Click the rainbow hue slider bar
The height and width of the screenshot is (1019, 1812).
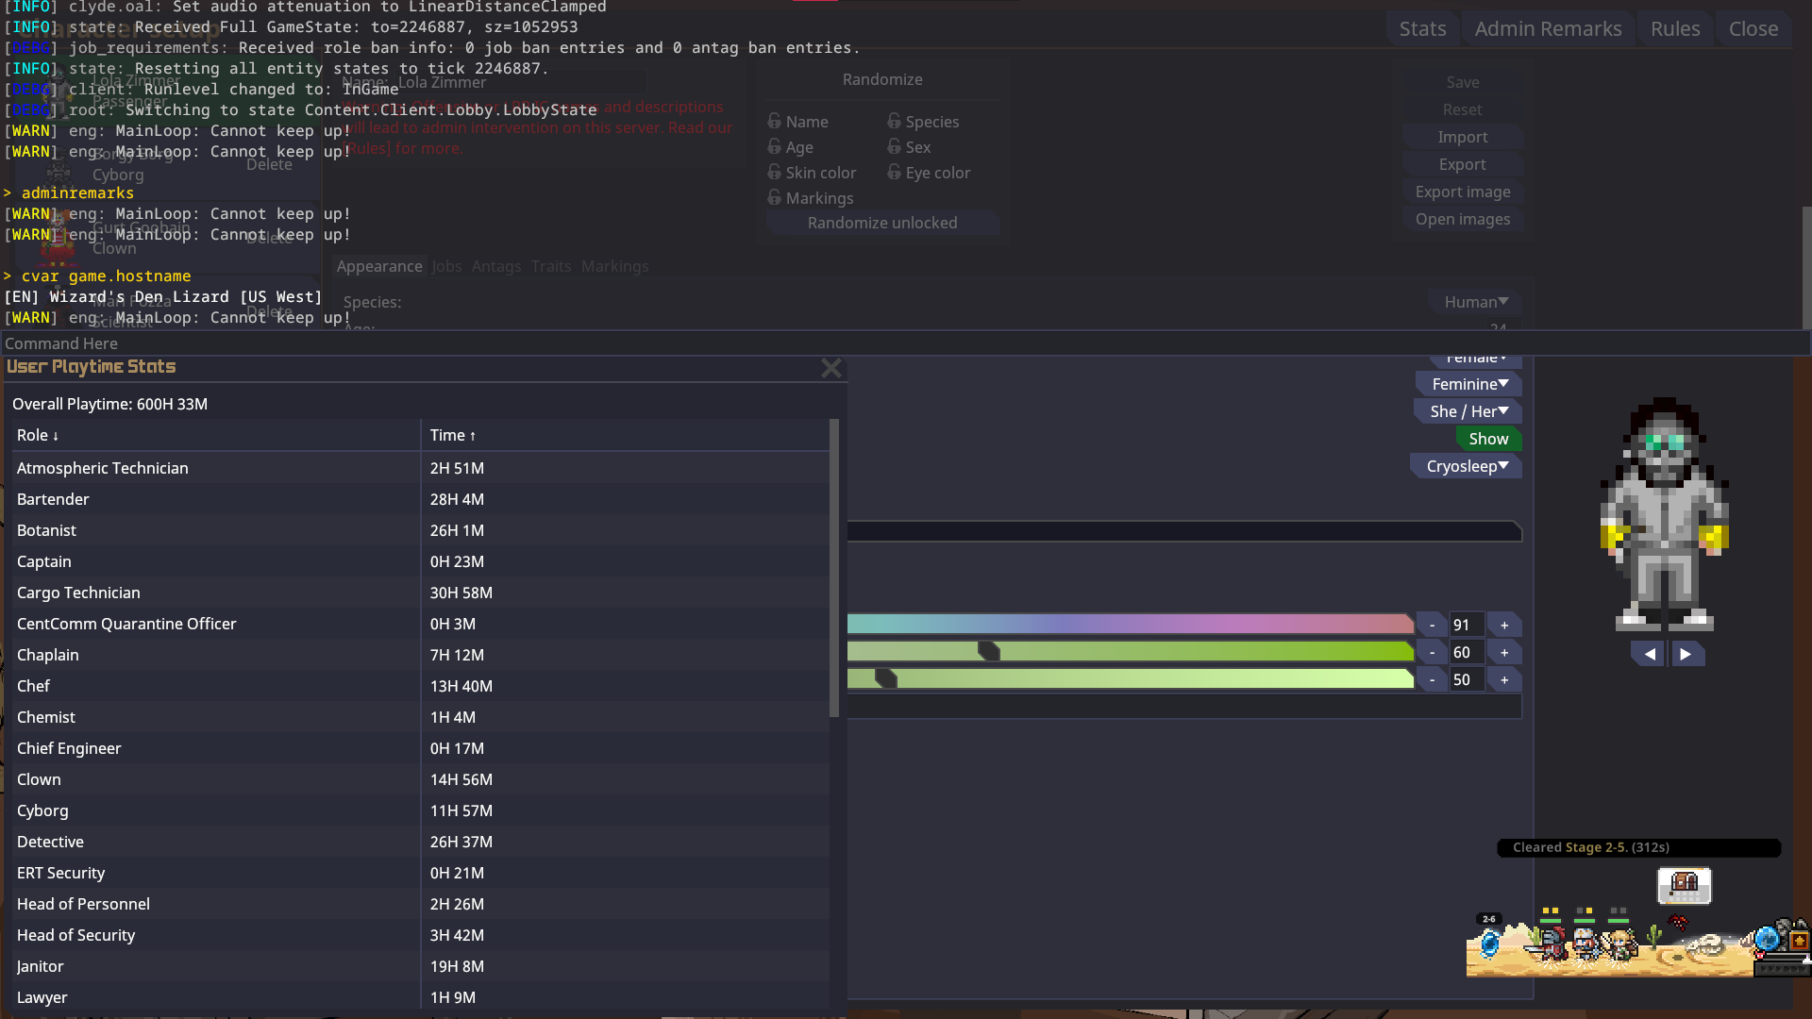[x=1131, y=625]
